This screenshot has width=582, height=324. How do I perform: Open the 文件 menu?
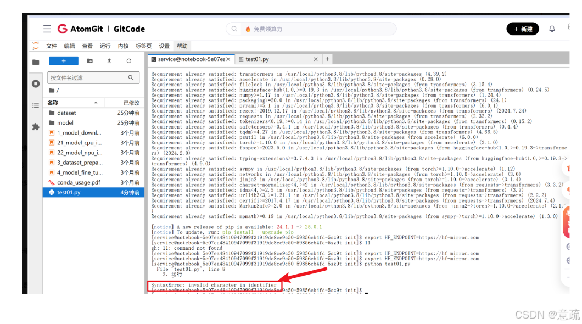pos(52,46)
